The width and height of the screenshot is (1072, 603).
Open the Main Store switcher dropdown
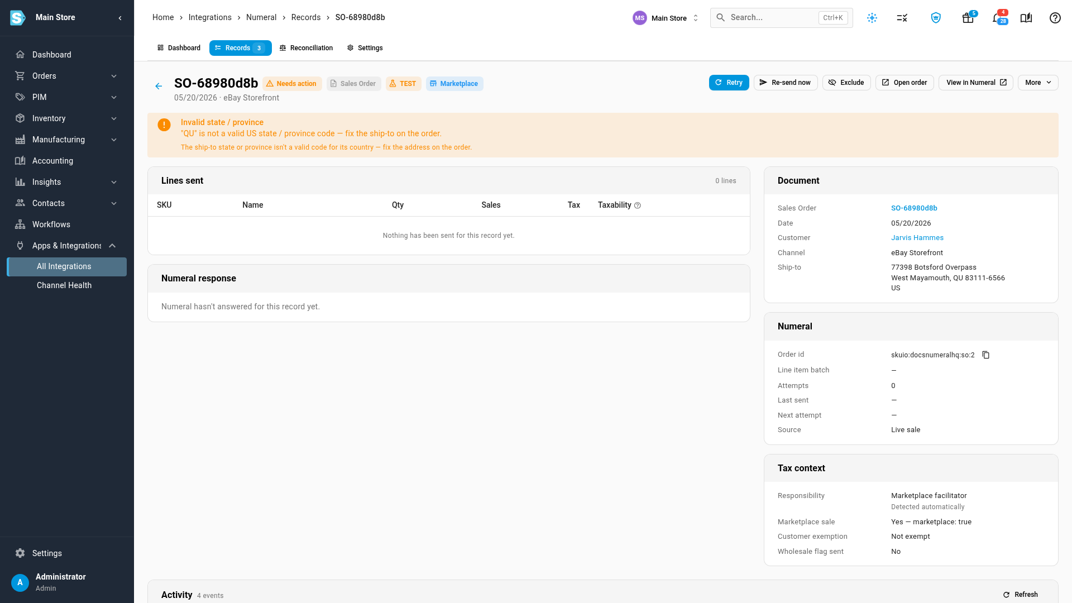coord(666,18)
